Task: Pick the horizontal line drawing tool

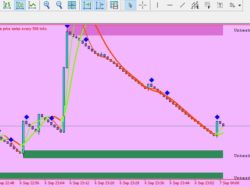Action: 170,5
